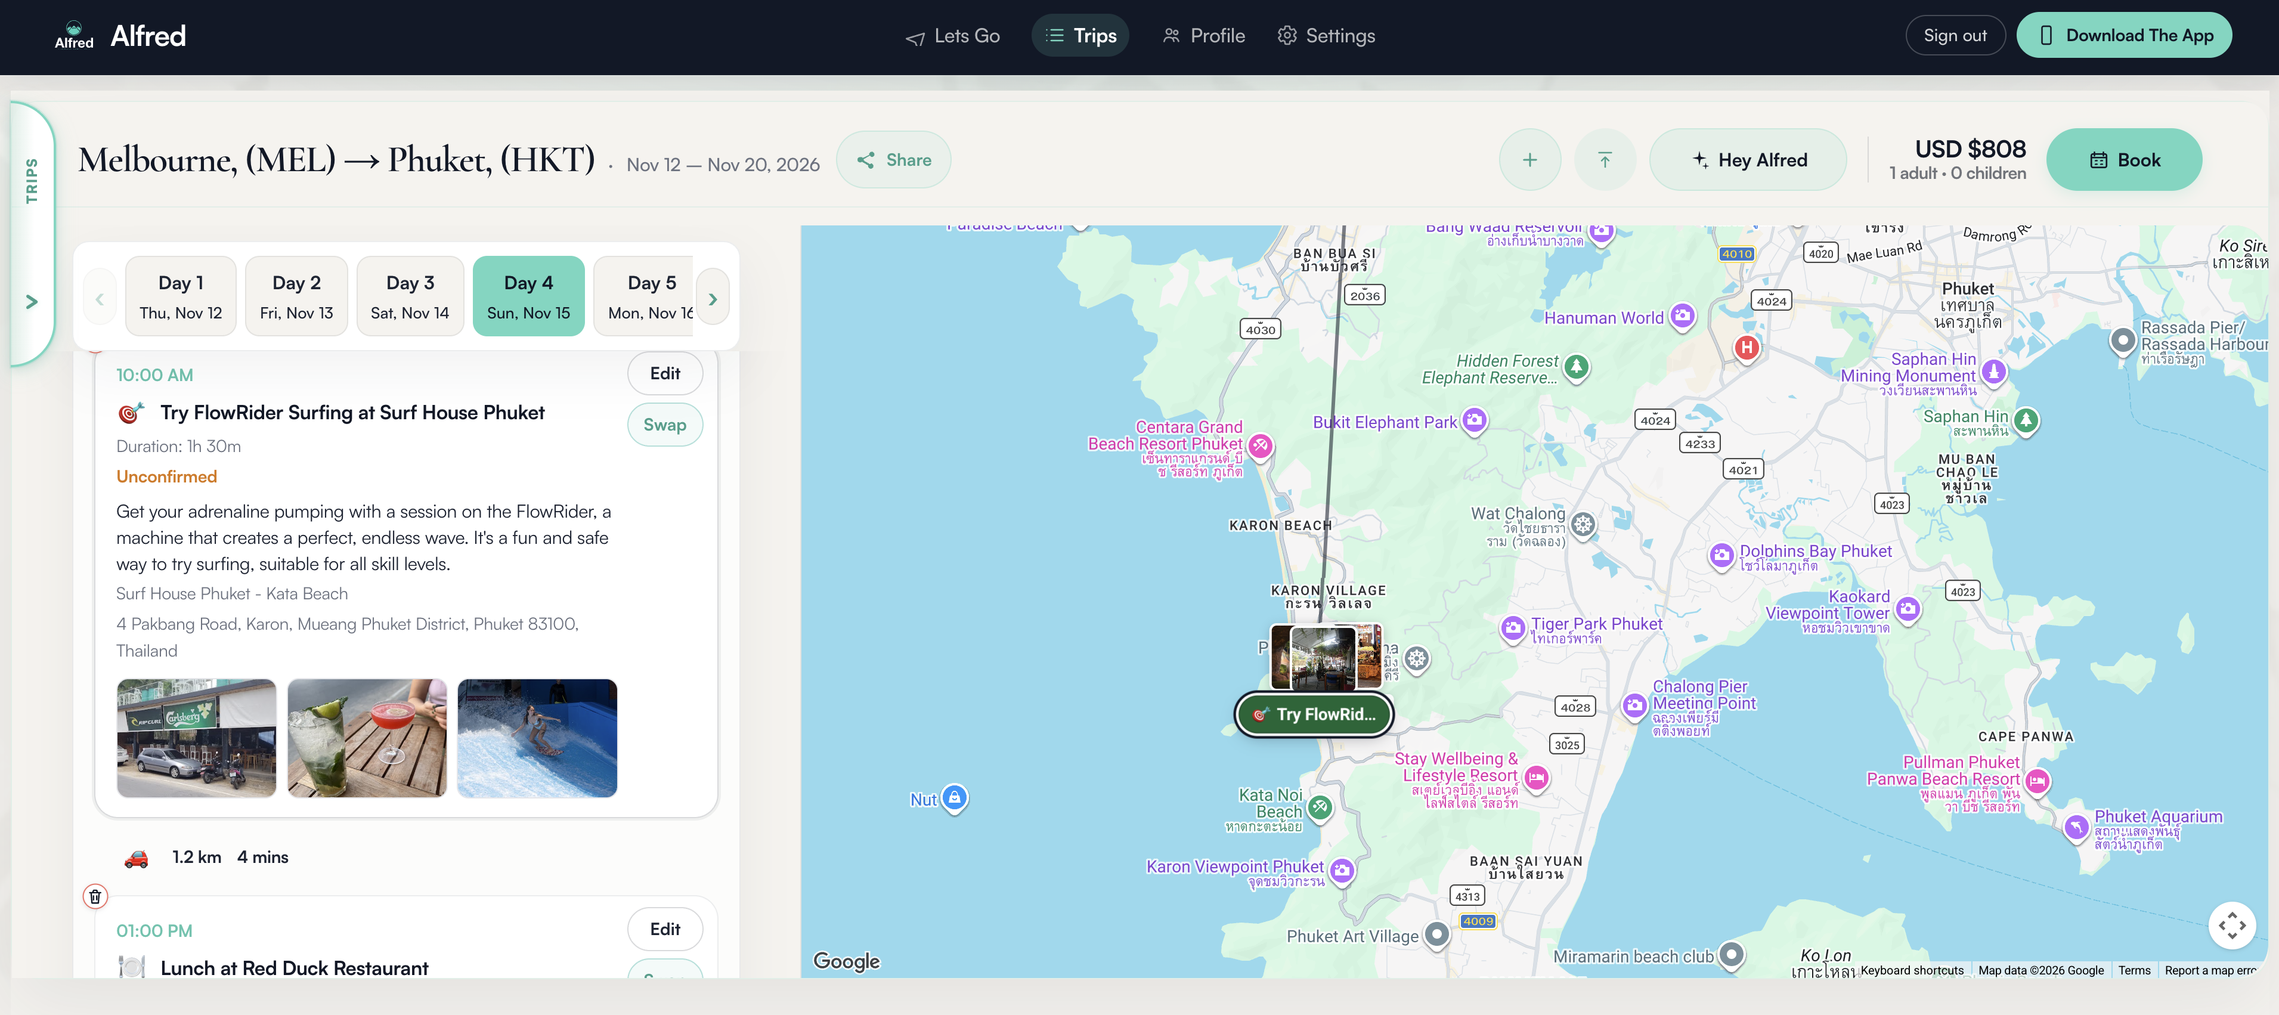Click the map fullscreen arrows control
2279x1015 pixels.
pyautogui.click(x=2232, y=926)
